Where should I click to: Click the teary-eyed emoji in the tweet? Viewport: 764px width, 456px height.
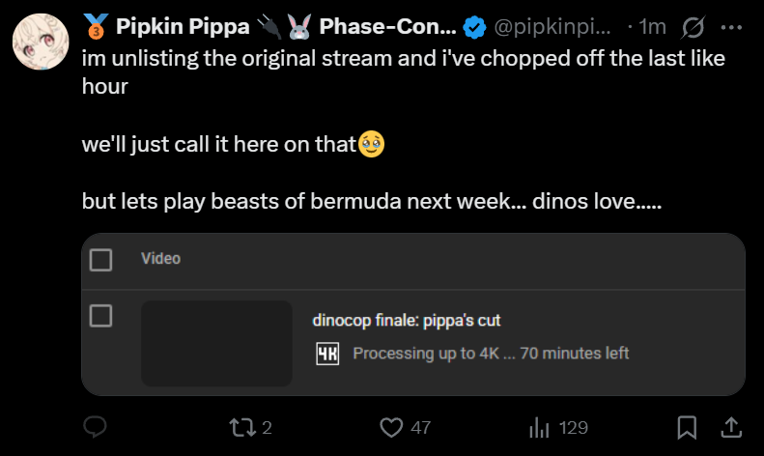tap(372, 145)
